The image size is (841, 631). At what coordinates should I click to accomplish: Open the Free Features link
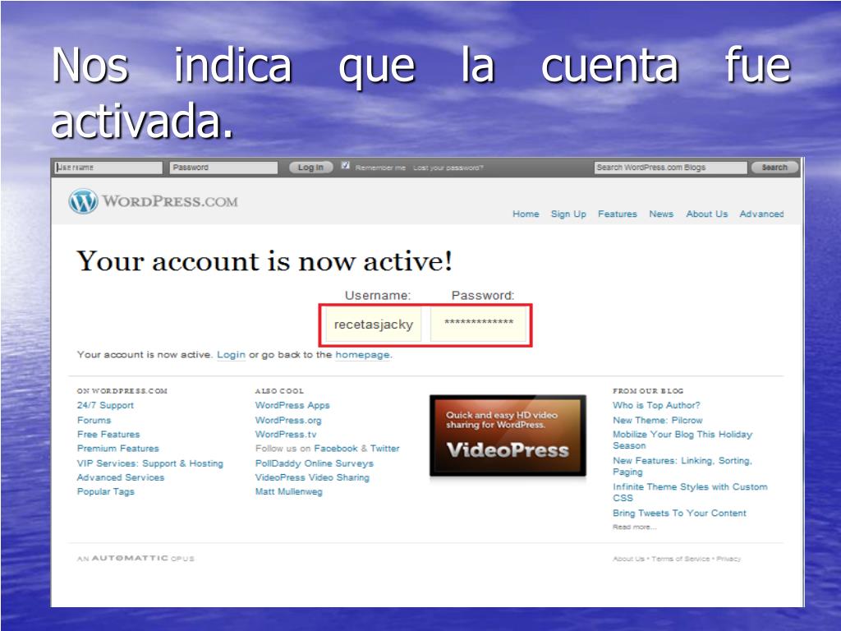pos(108,434)
